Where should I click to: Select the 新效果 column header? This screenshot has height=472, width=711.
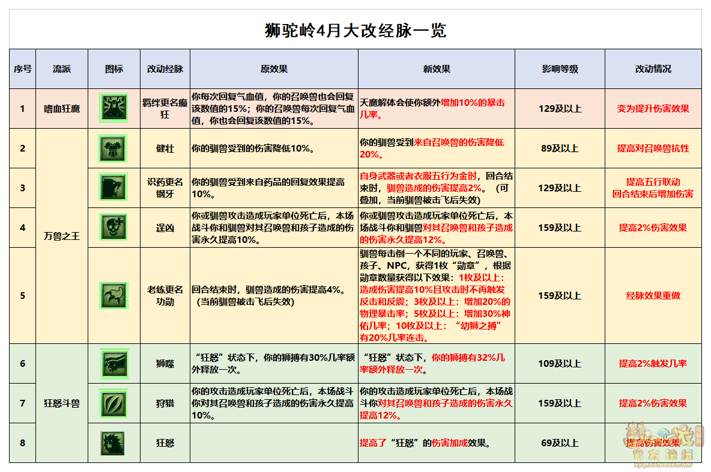click(x=436, y=69)
